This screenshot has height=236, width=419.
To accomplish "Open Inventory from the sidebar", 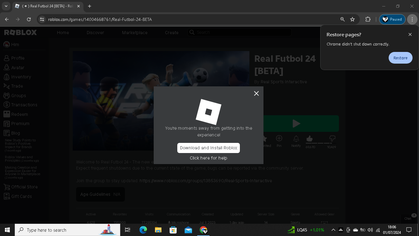I will click(x=17, y=77).
